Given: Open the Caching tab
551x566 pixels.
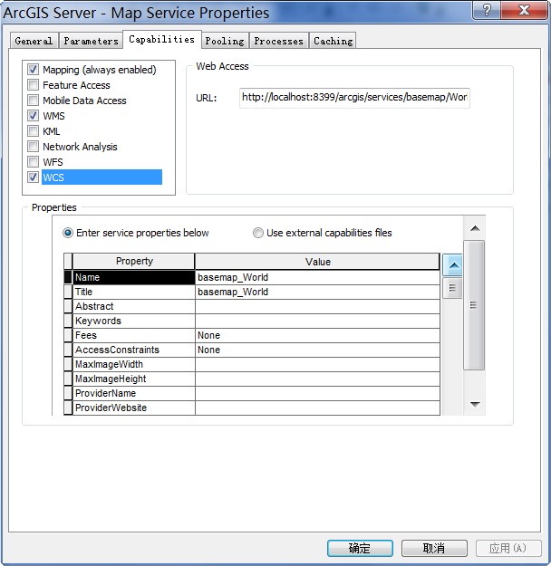Looking at the screenshot, I should (333, 41).
